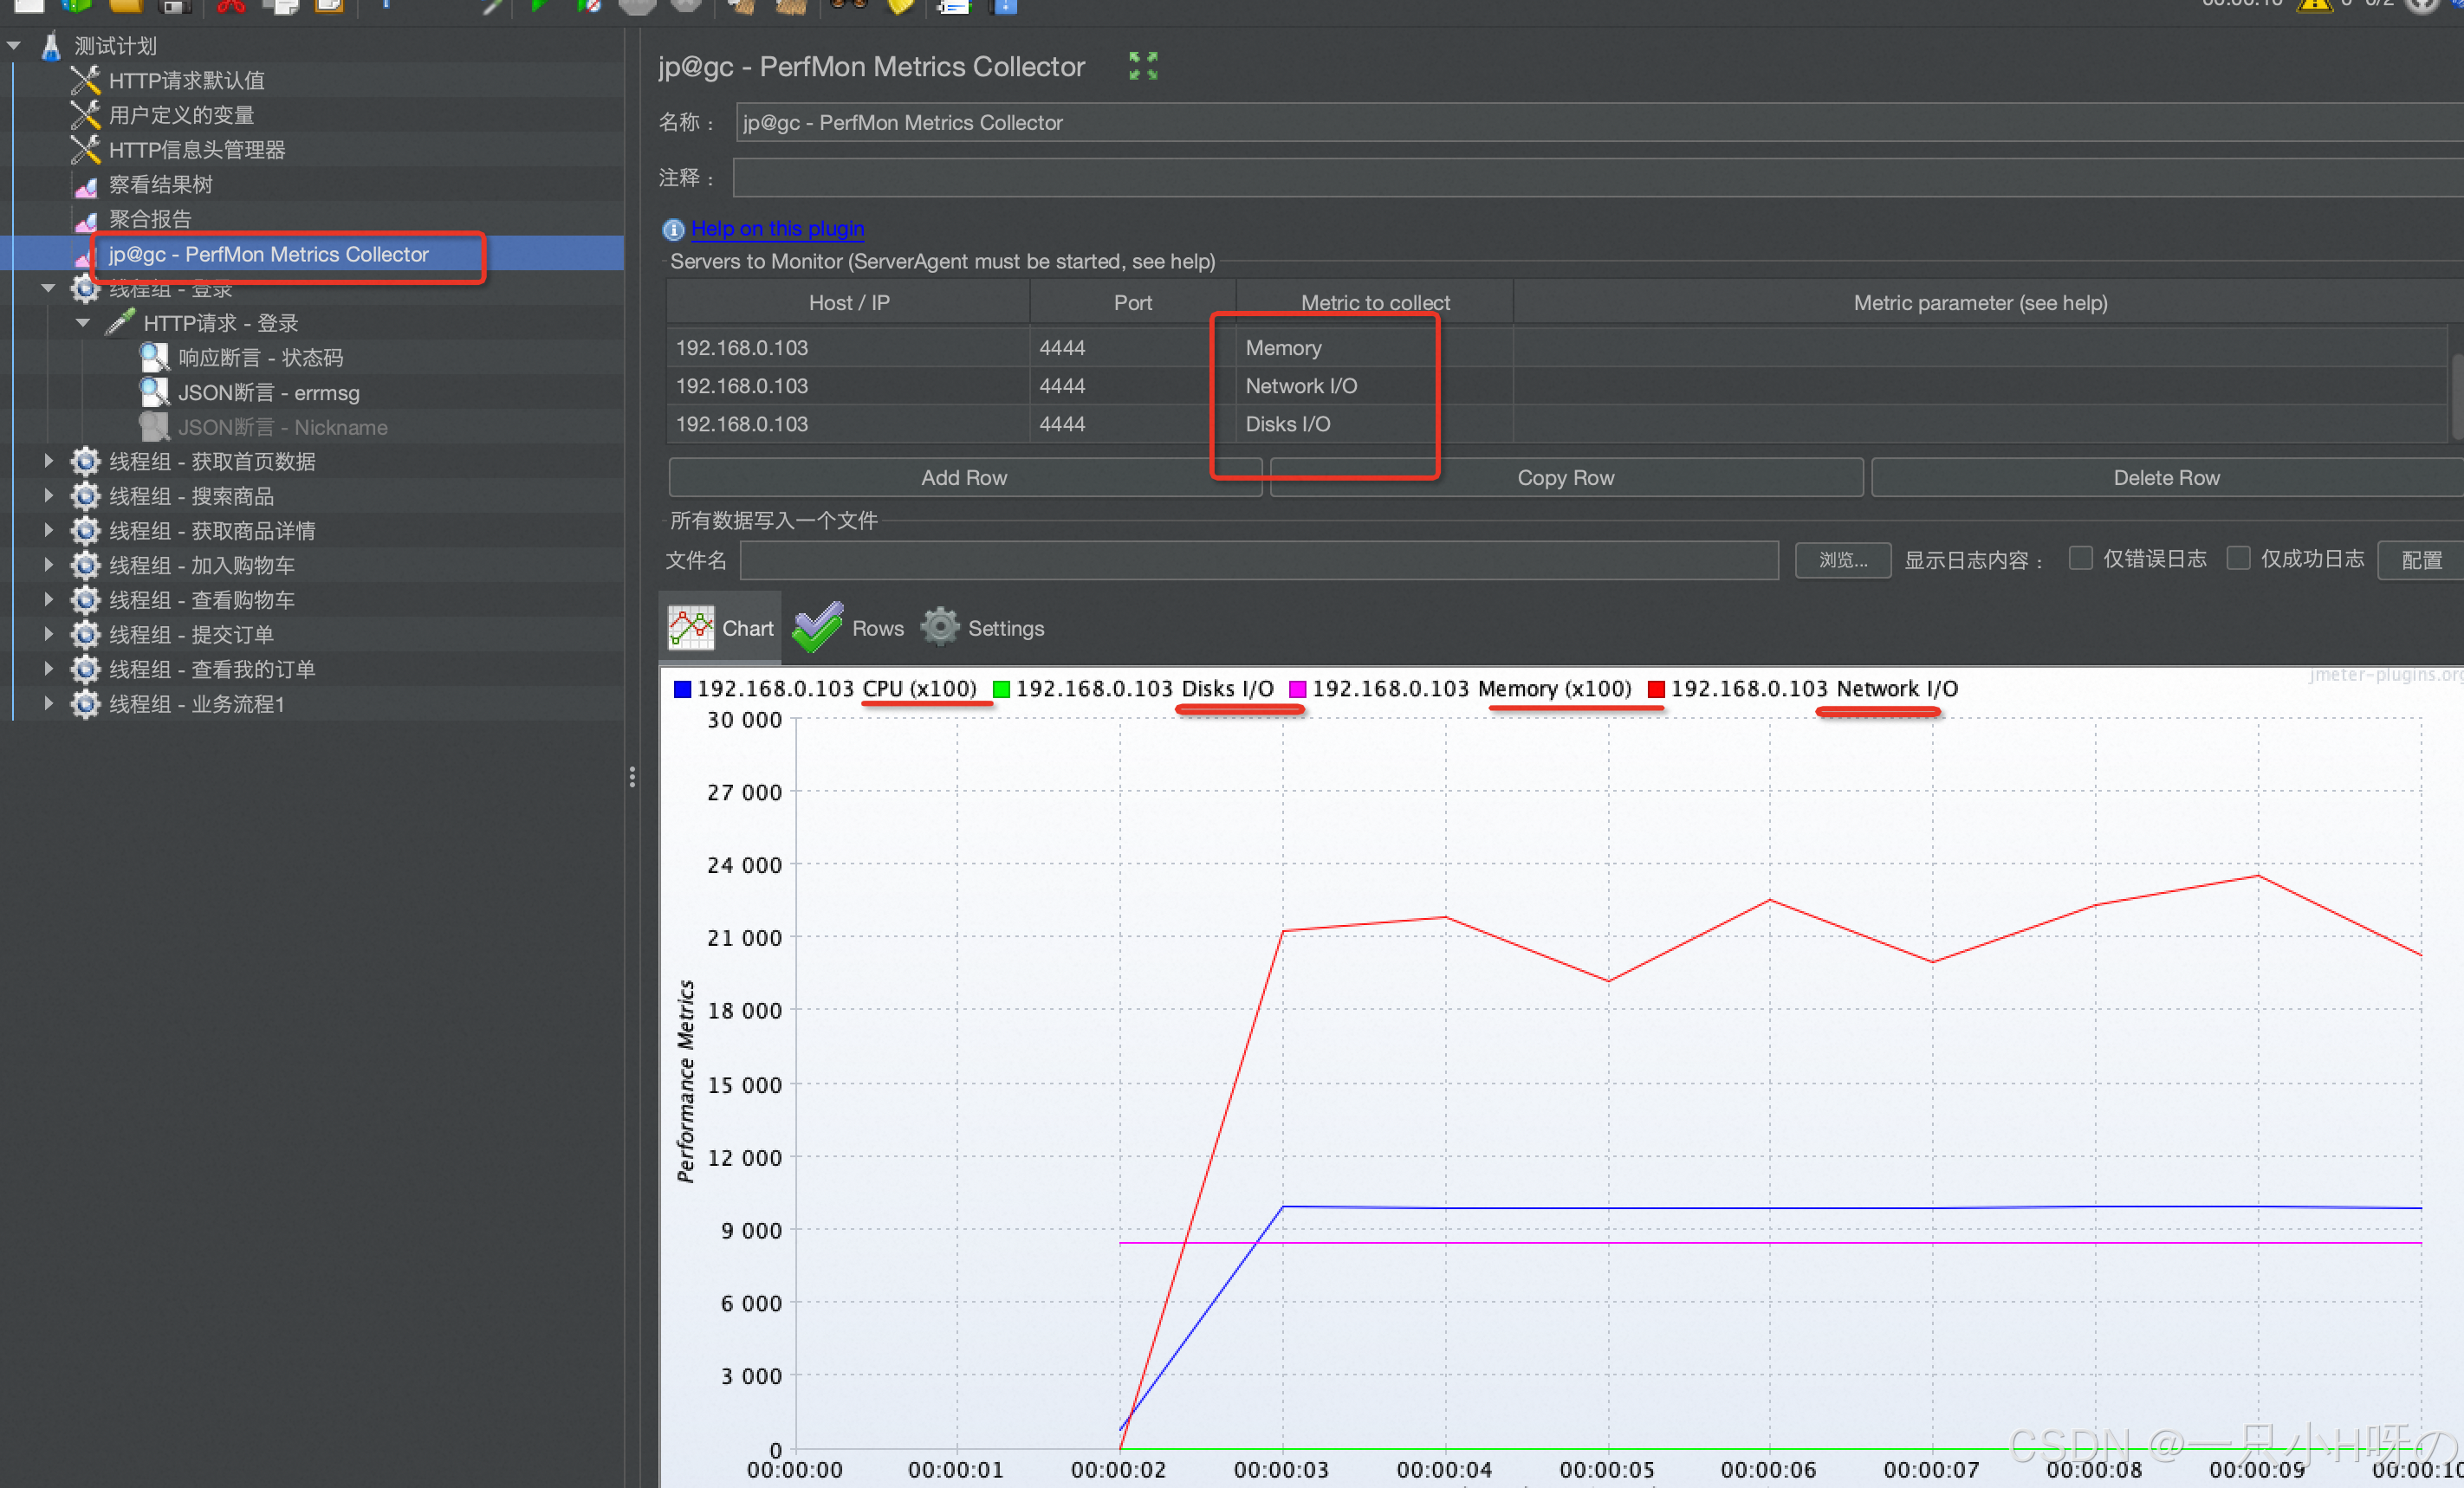Viewport: 2464px width, 1488px height.
Task: Open the Settings tab
Action: (983, 628)
